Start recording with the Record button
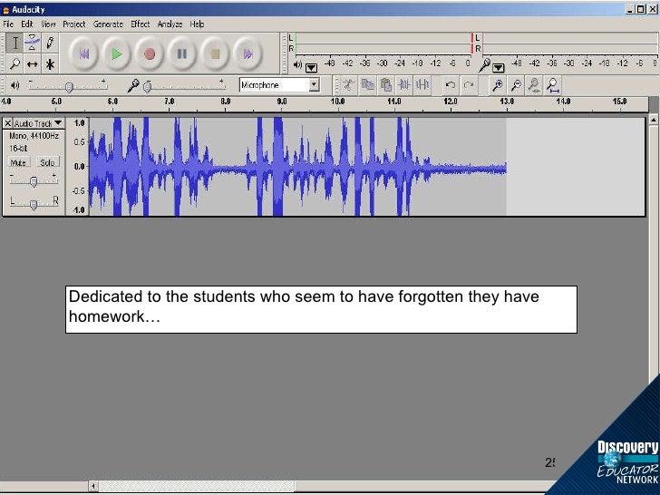This screenshot has width=660, height=495. coord(150,53)
